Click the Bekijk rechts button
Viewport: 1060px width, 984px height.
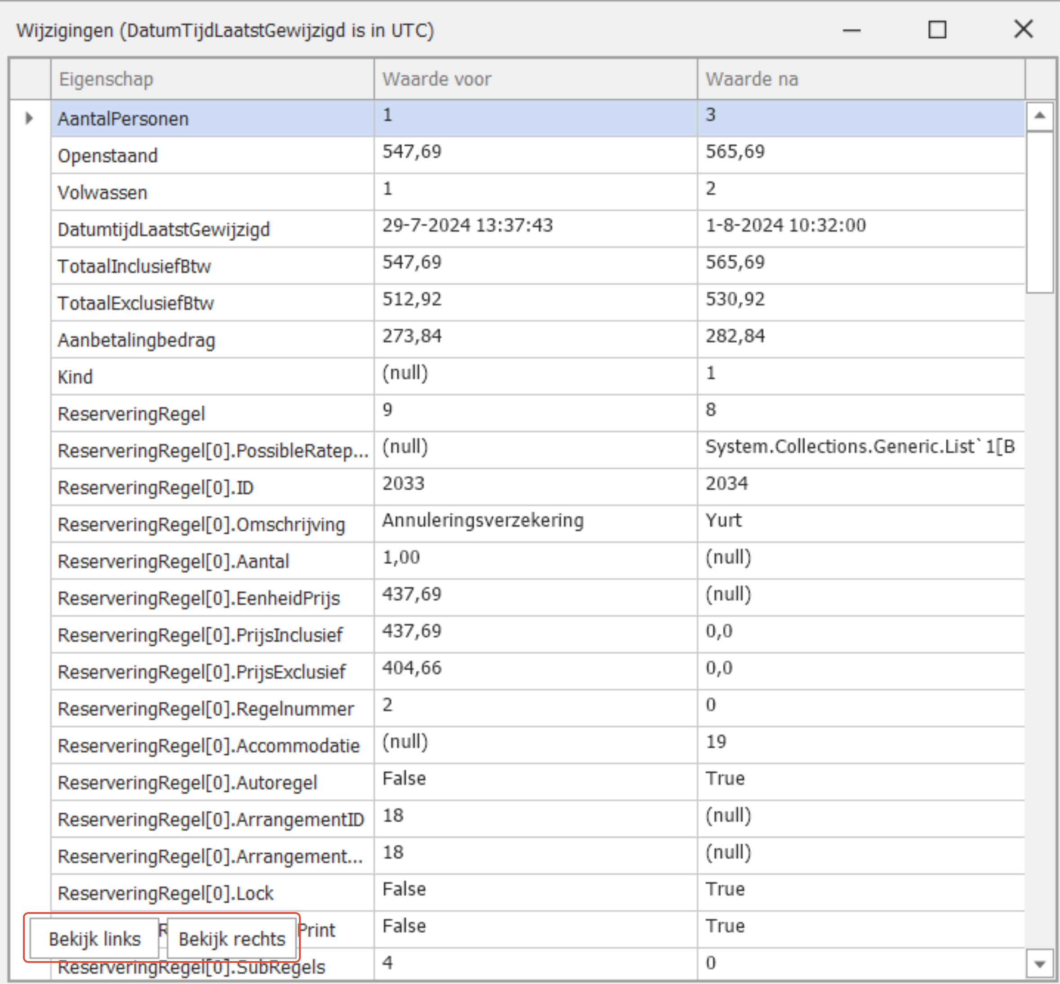[232, 939]
